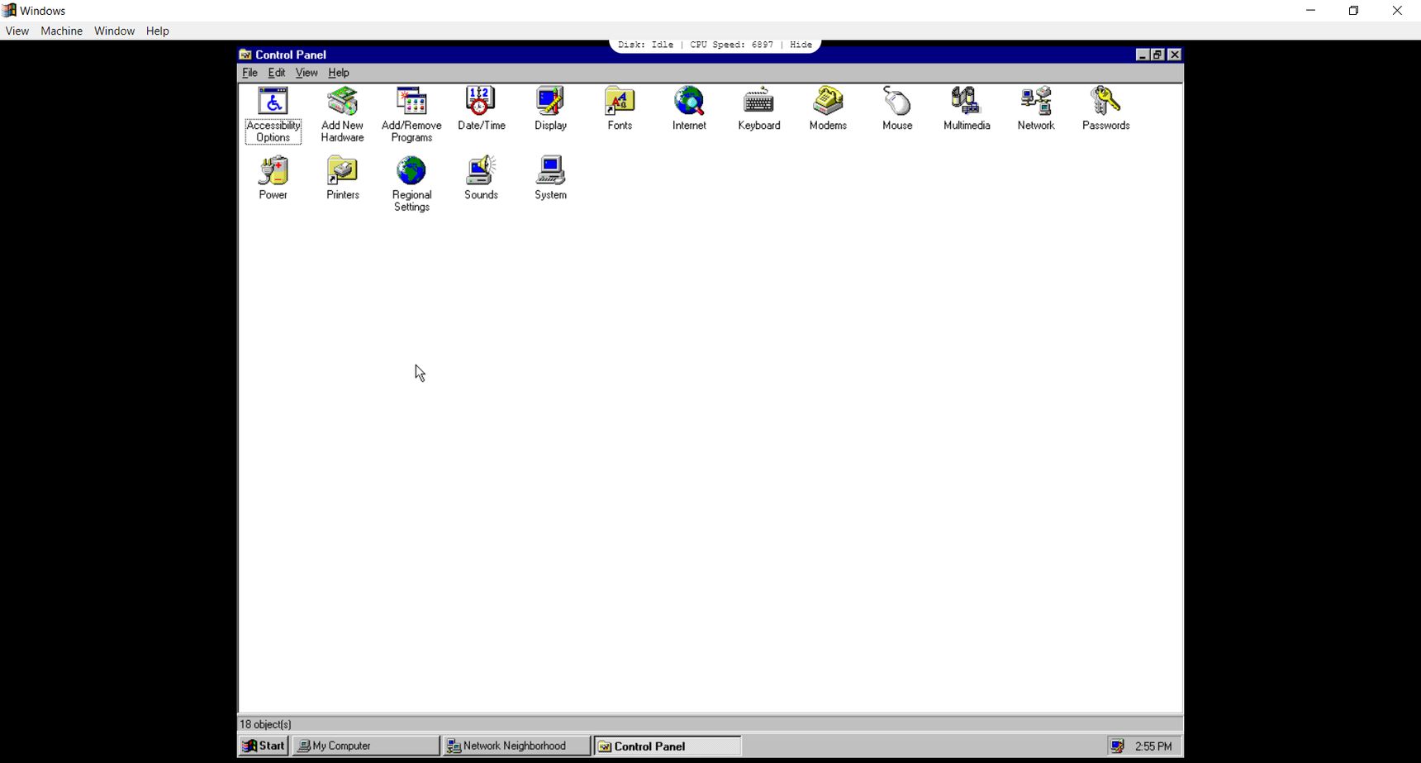Click Hide in the emulator status overlay
The width and height of the screenshot is (1421, 763).
click(801, 45)
